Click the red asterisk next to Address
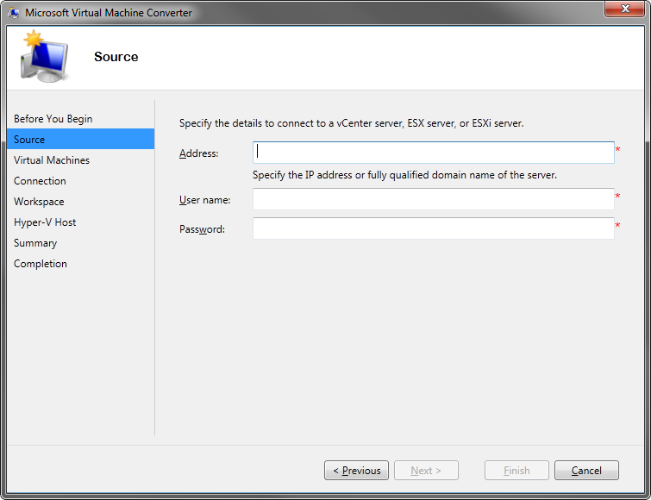 pos(617,149)
